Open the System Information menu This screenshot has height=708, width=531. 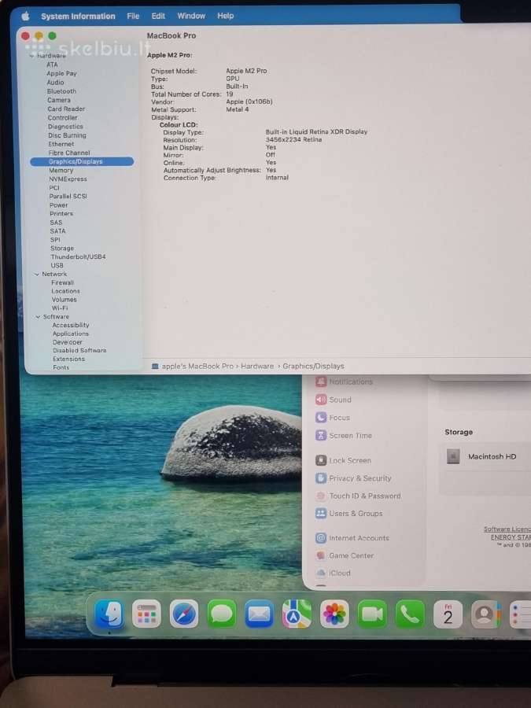(78, 17)
